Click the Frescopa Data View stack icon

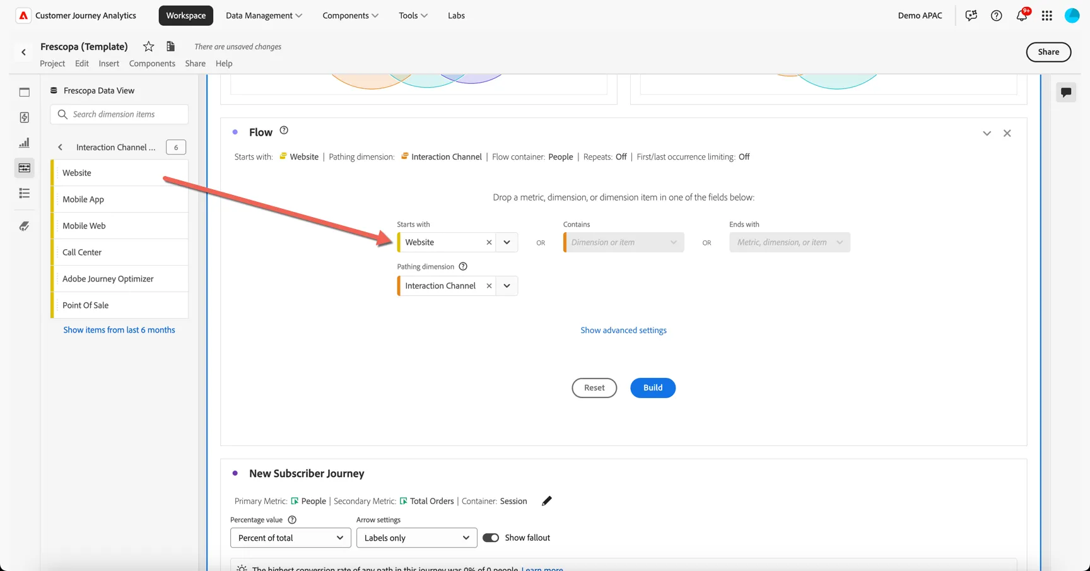pyautogui.click(x=54, y=90)
